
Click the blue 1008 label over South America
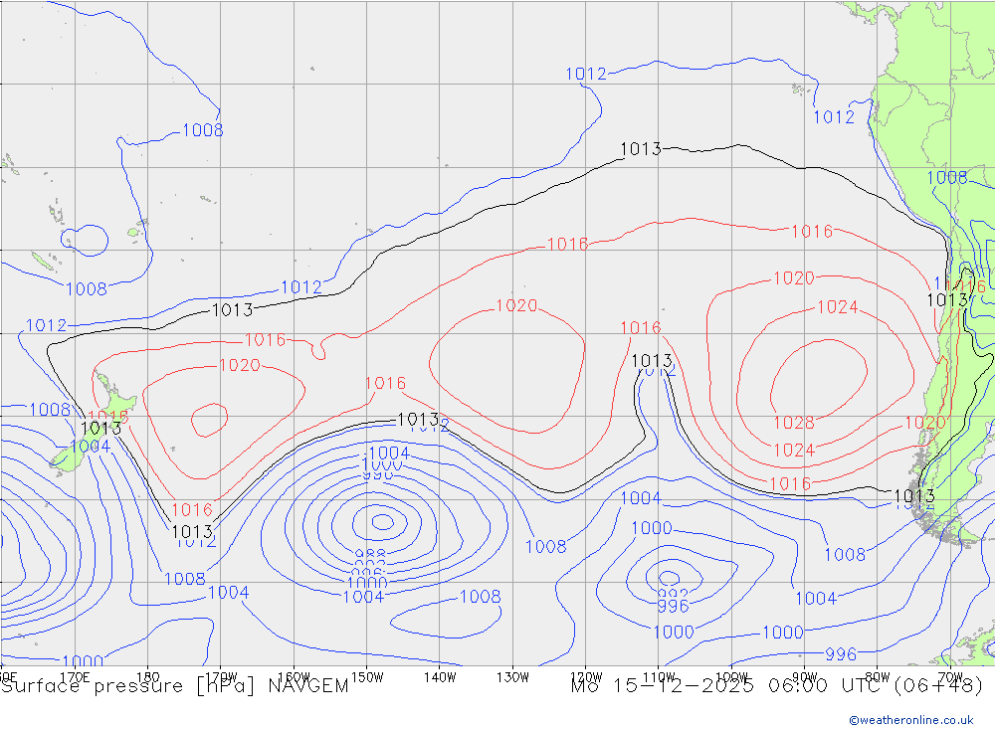[x=947, y=178]
